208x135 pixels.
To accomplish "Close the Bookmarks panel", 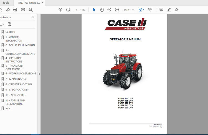I will coord(32,17).
